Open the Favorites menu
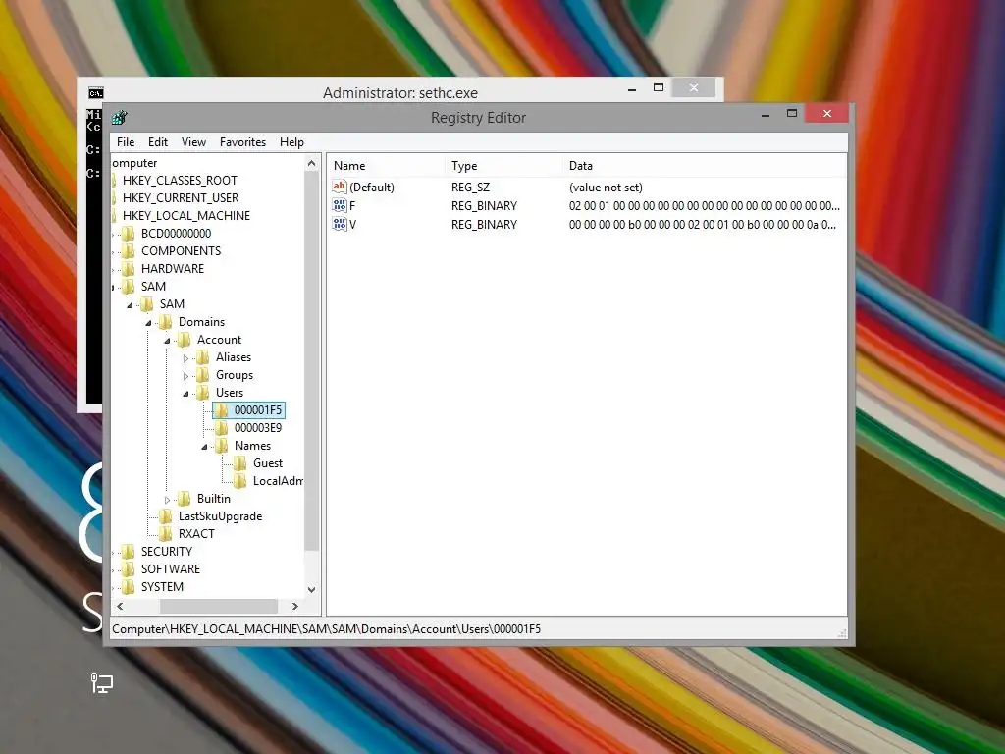 243,142
